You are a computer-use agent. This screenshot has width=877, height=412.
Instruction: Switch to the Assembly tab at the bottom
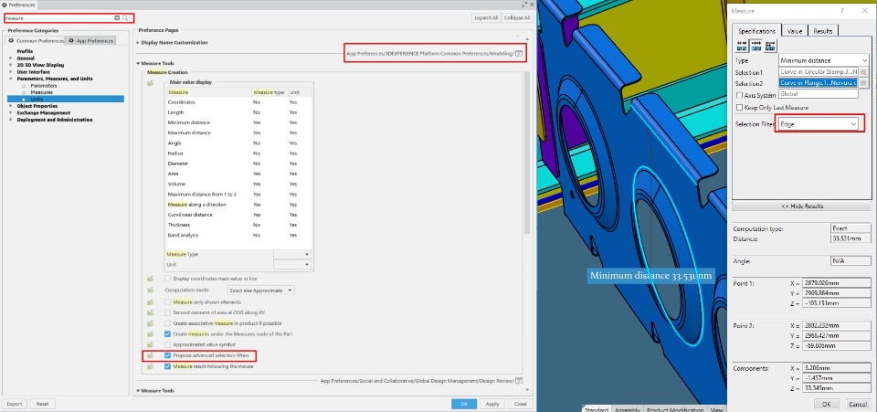coord(629,409)
